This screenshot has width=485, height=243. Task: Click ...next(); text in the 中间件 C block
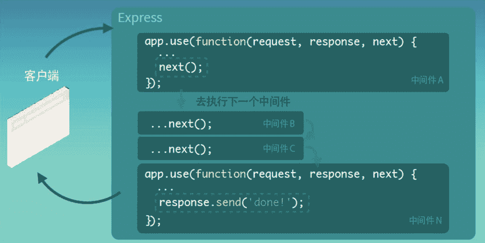click(181, 149)
